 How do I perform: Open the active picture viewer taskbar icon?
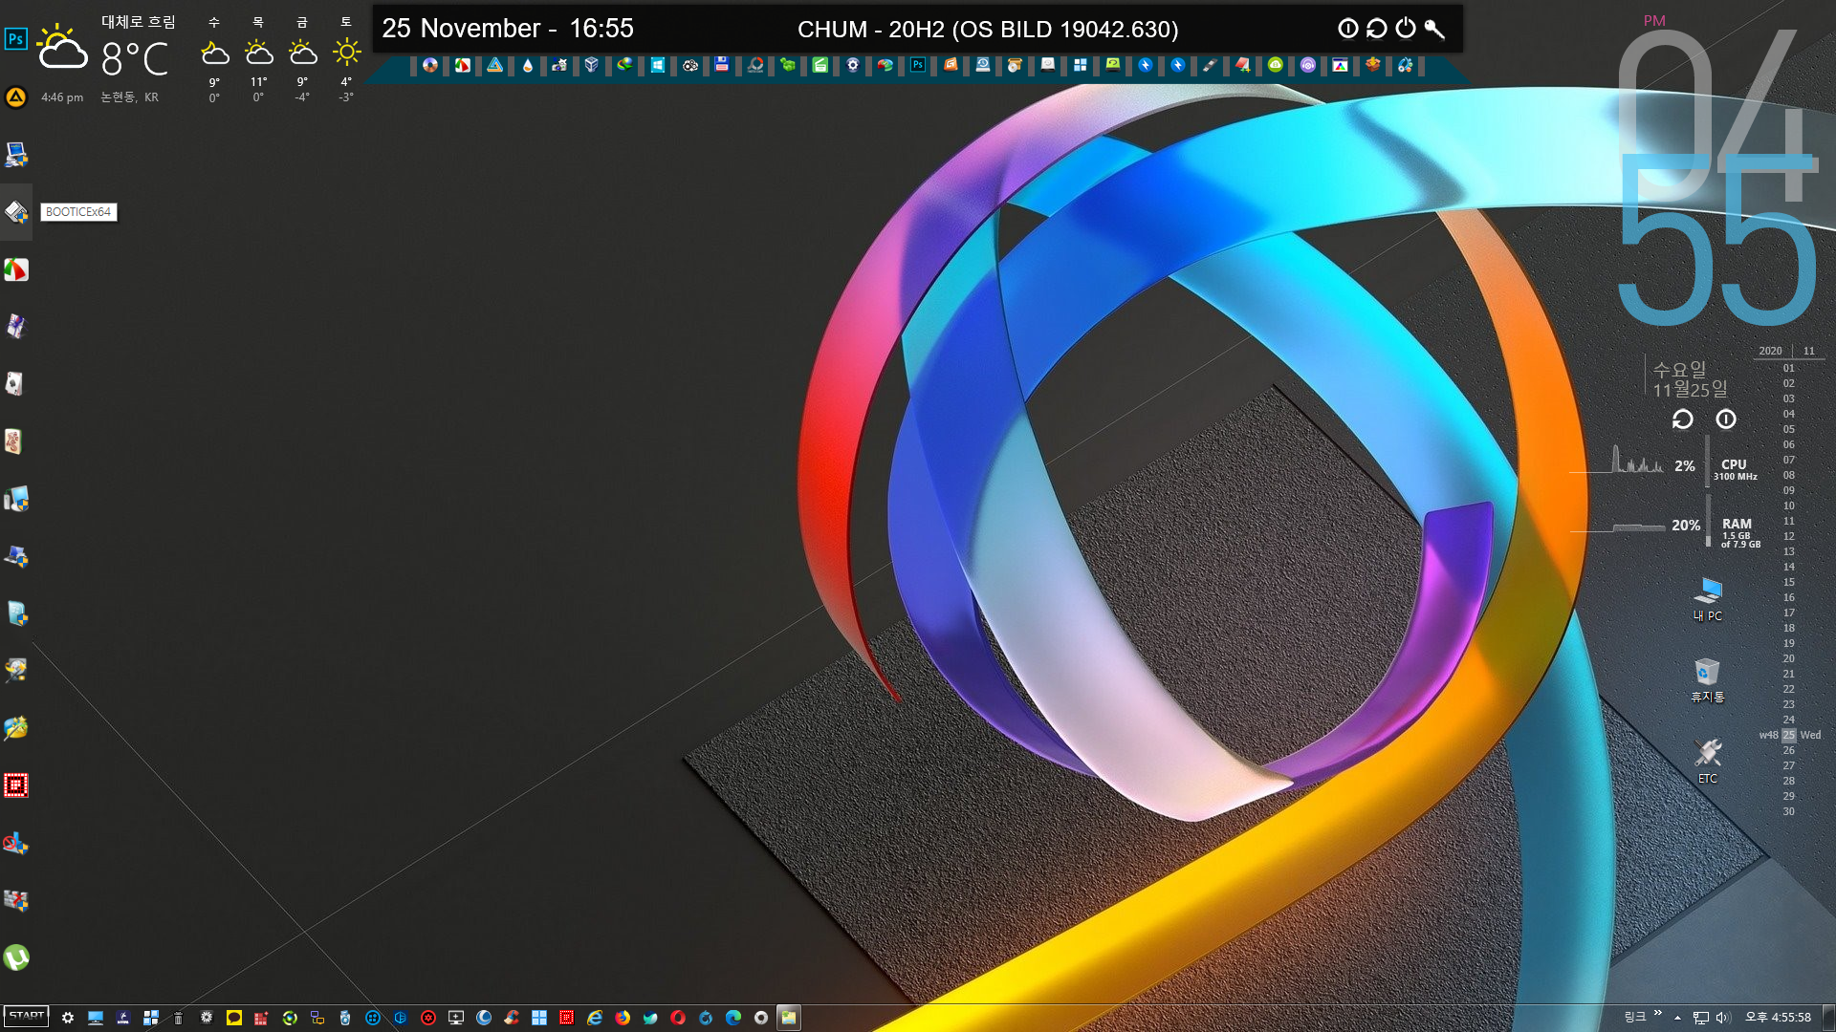pyautogui.click(x=789, y=1018)
